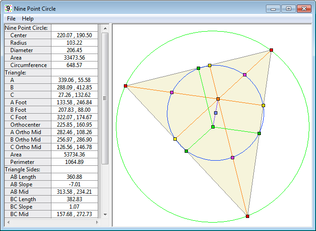The height and width of the screenshot is (231, 316).
Task: Open the File menu
Action: point(11,19)
